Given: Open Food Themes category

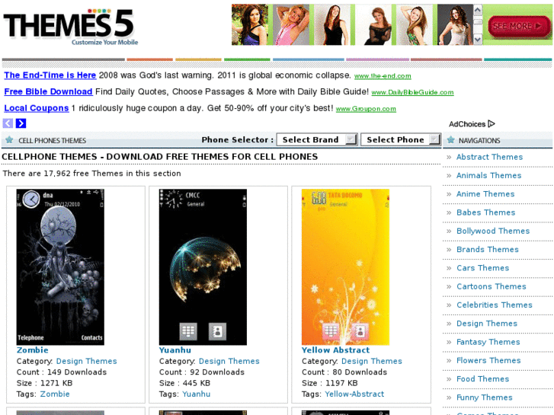Looking at the screenshot, I should point(482,379).
